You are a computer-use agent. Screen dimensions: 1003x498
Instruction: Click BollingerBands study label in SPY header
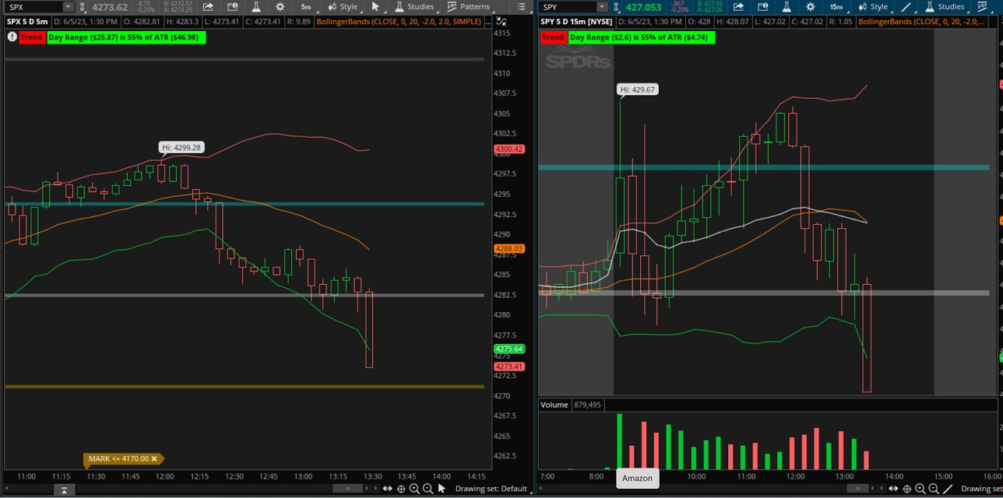point(921,22)
